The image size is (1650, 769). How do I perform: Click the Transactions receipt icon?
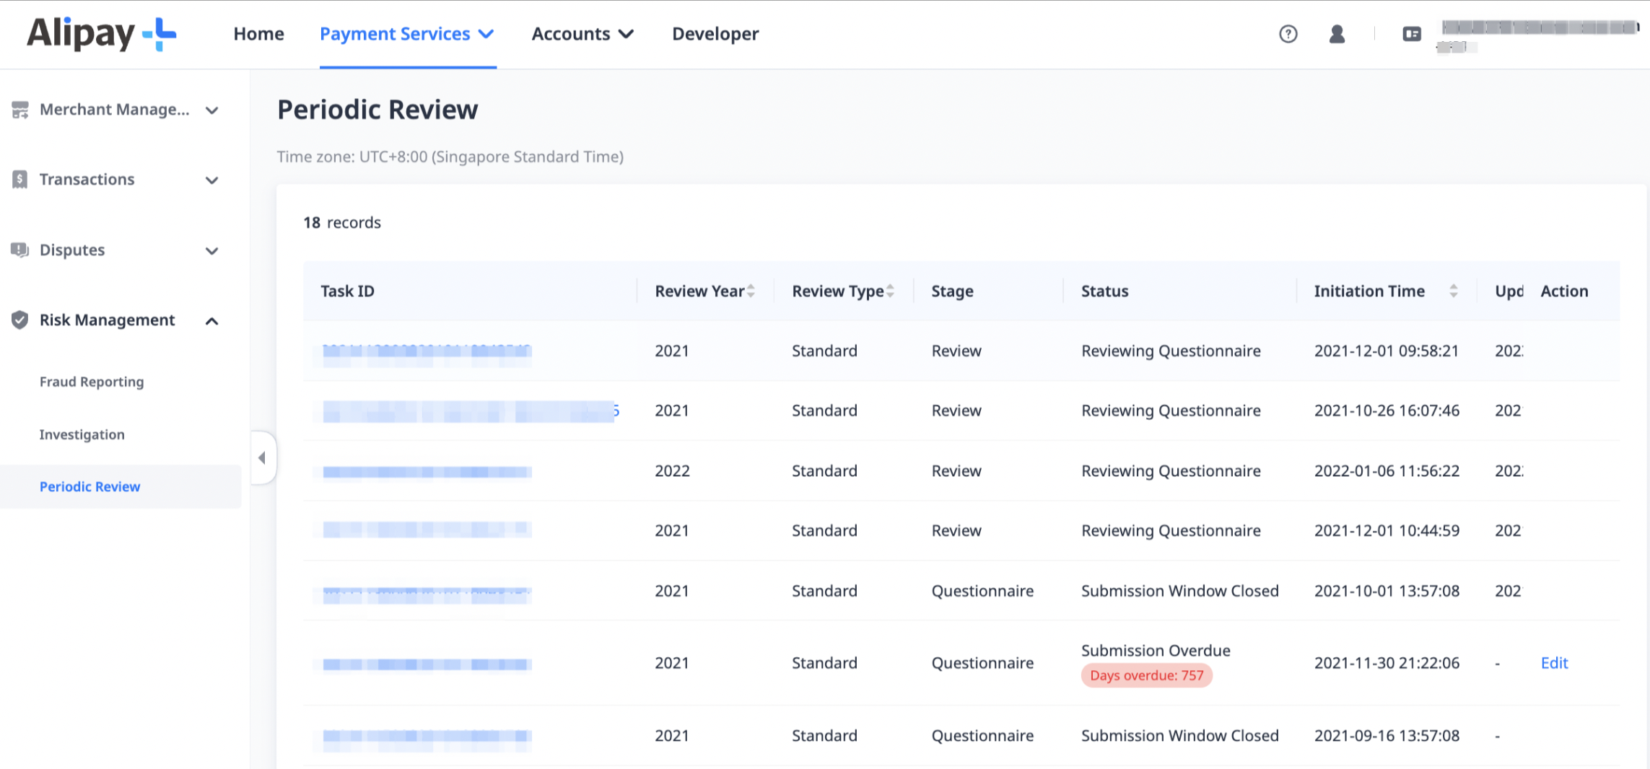[x=20, y=180]
